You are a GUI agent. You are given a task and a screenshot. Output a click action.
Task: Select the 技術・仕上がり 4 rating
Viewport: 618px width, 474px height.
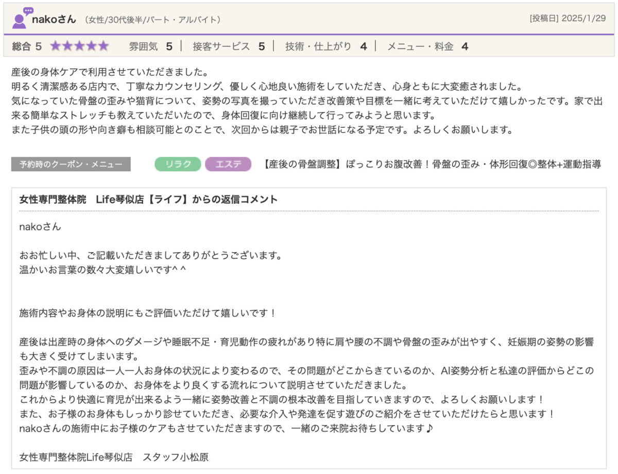coord(326,46)
